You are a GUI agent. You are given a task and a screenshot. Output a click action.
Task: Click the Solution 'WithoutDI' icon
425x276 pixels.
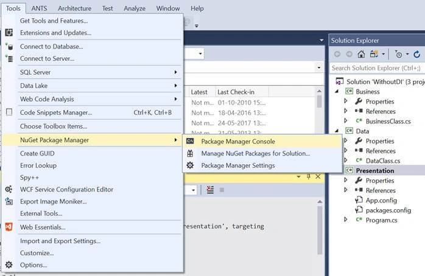point(339,81)
